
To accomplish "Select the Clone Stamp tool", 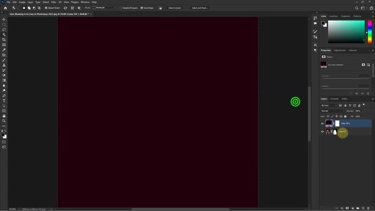I will pos(4,65).
